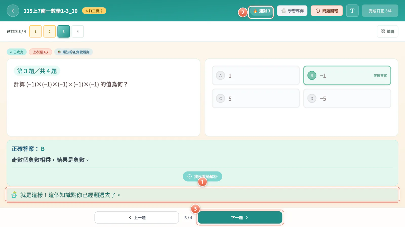Choose answer option A, value 1
The height and width of the screenshot is (227, 405).
click(256, 76)
